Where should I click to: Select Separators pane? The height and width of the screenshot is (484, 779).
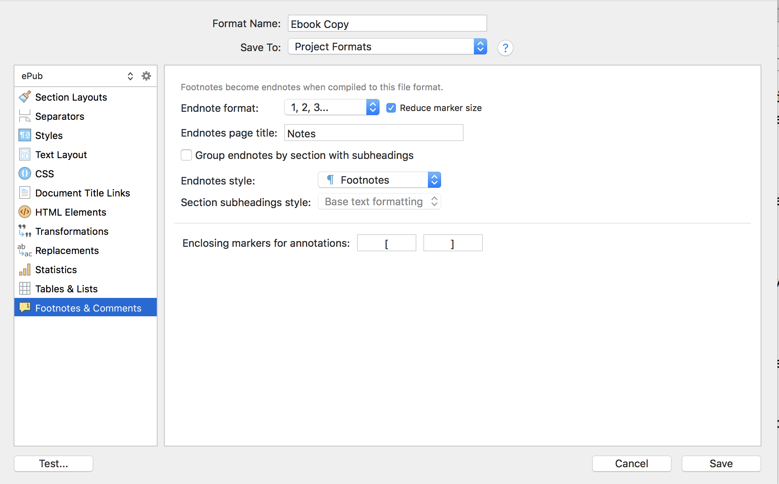pos(86,116)
